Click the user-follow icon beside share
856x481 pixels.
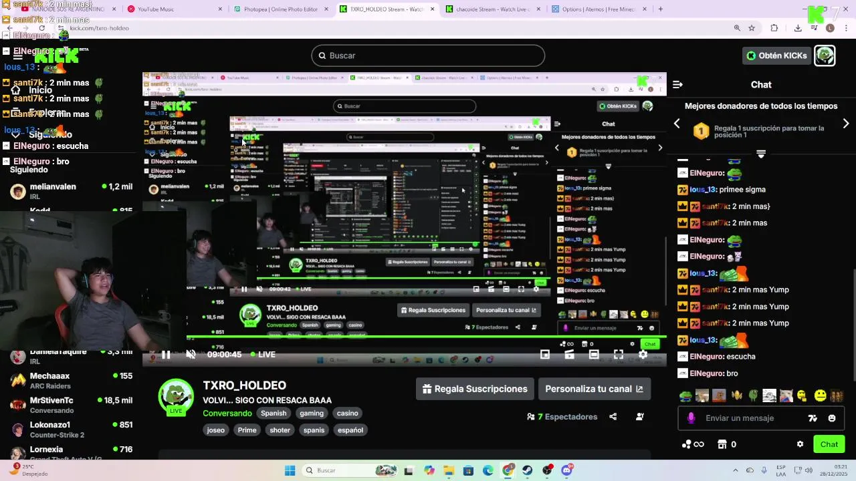click(x=640, y=417)
